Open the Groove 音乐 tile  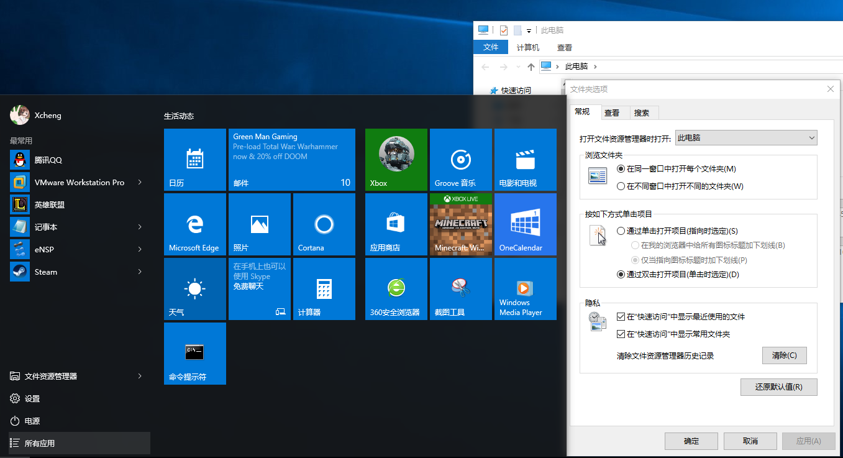click(x=461, y=160)
